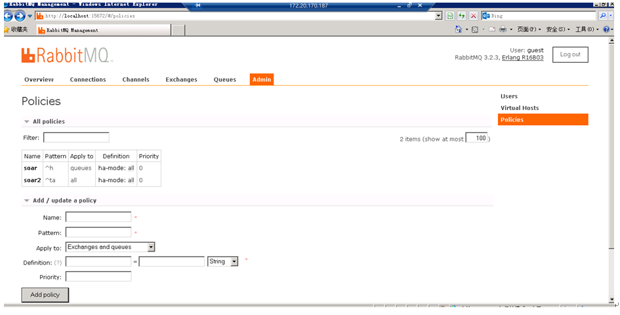Screen dimensions: 620x315
Task: Open the Apply to dropdown
Action: 110,247
